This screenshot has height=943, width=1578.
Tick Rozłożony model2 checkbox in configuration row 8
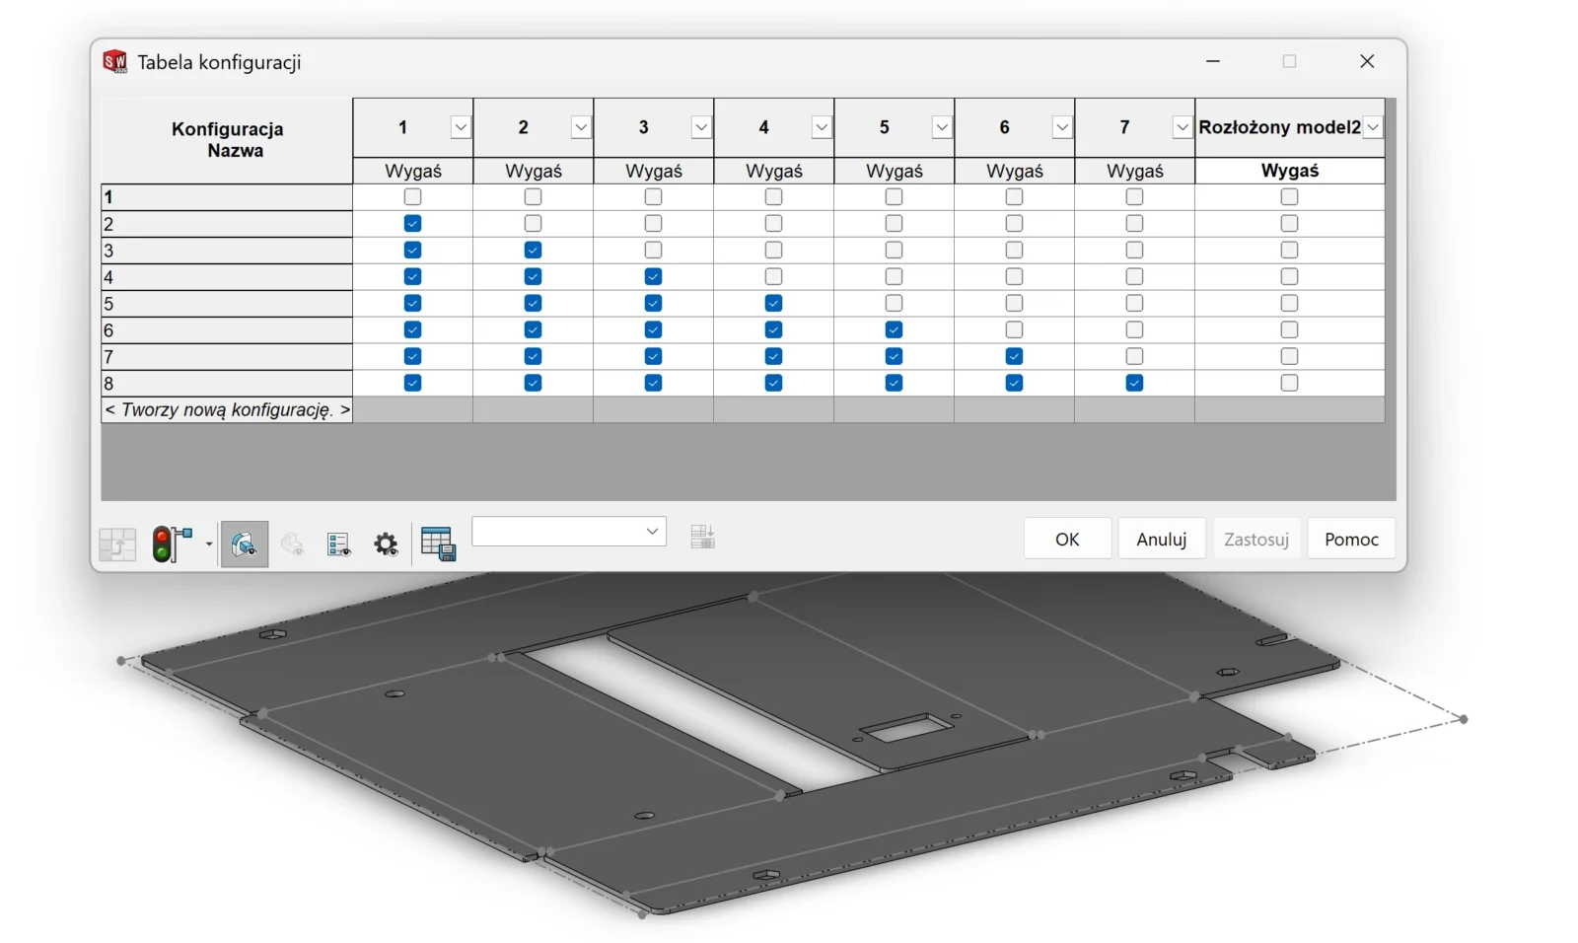[1289, 383]
